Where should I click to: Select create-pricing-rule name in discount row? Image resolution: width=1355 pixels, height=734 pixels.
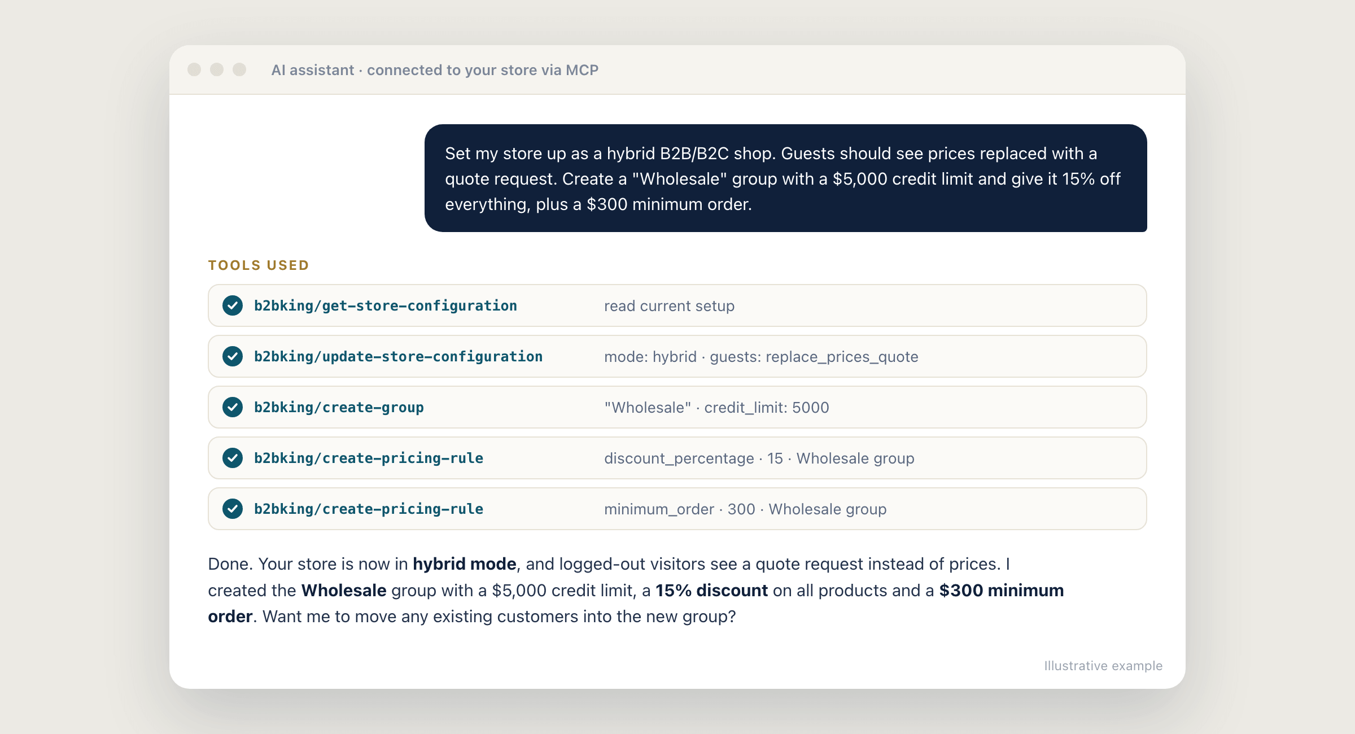pyautogui.click(x=369, y=458)
